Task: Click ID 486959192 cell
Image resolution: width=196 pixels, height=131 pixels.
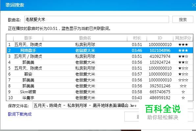Action: point(160,98)
